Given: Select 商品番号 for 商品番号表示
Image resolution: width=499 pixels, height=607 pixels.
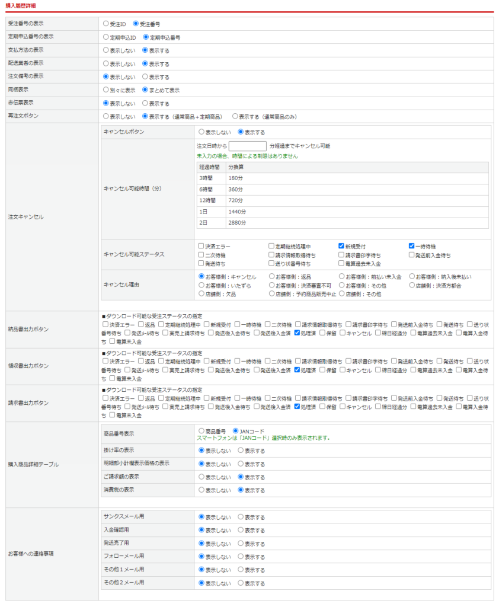Looking at the screenshot, I should click(x=201, y=431).
